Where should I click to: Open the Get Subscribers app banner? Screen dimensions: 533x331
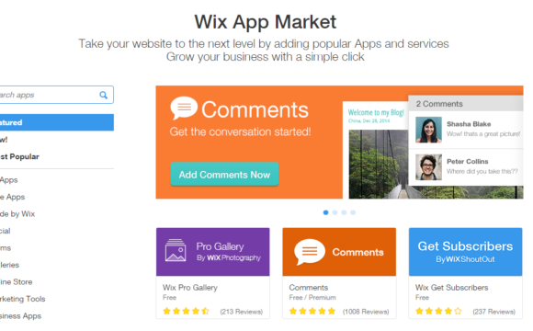[x=465, y=252]
